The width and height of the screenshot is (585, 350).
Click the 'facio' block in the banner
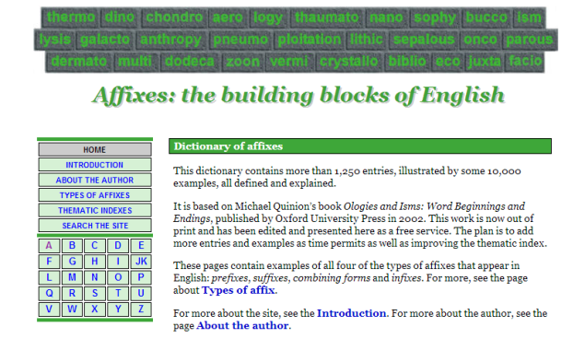click(525, 61)
